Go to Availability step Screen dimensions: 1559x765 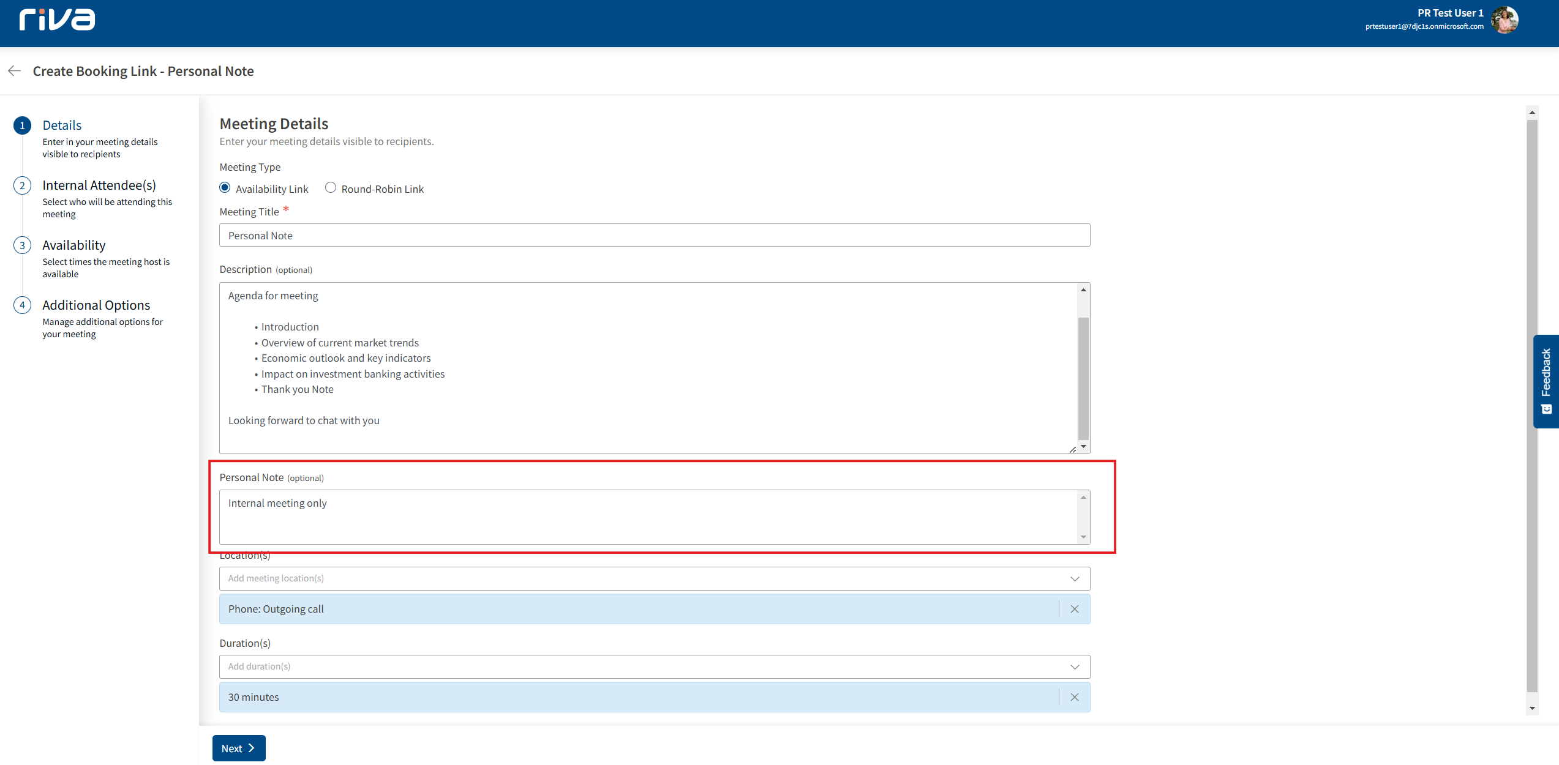[x=74, y=245]
